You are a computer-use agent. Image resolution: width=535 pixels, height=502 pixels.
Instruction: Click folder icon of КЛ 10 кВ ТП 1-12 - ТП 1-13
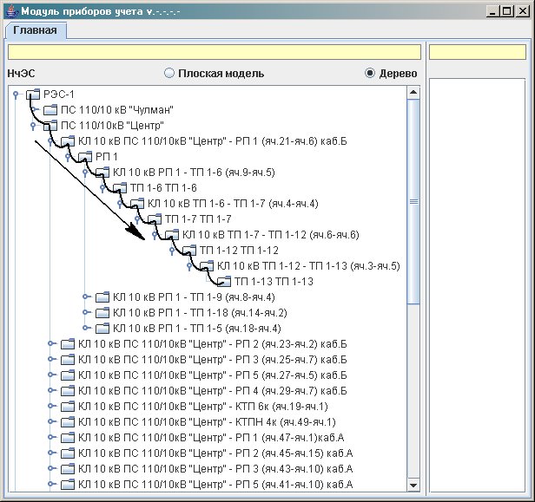pos(207,266)
